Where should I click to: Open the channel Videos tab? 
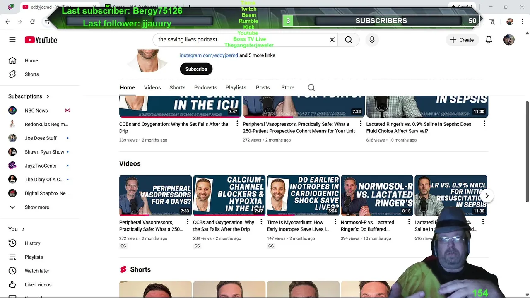[152, 88]
